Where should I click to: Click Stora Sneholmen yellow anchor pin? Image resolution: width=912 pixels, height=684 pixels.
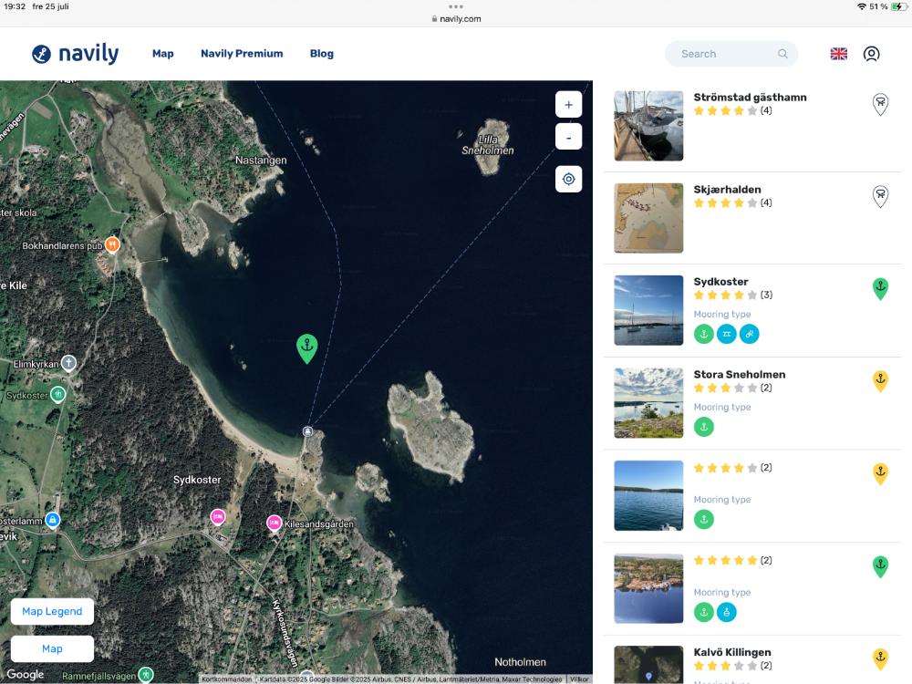point(881,382)
